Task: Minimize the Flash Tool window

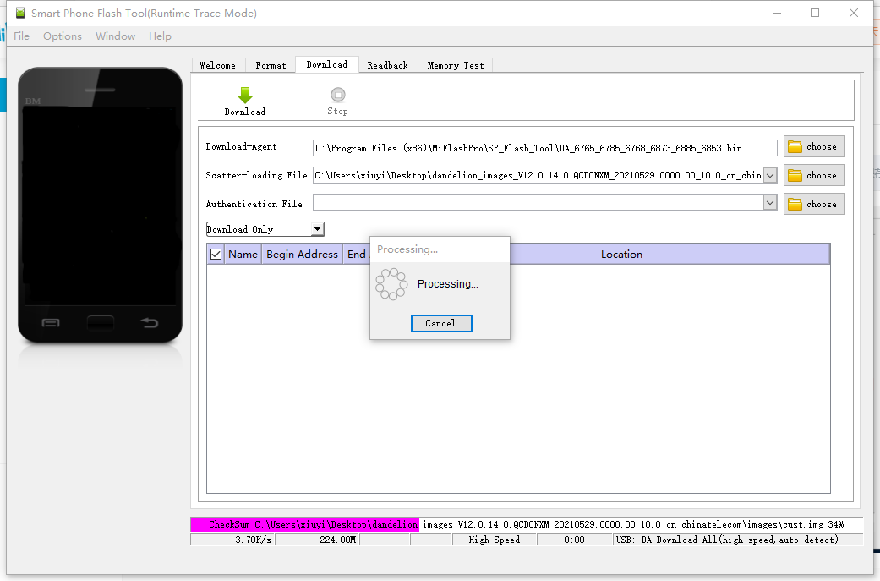Action: pyautogui.click(x=777, y=13)
